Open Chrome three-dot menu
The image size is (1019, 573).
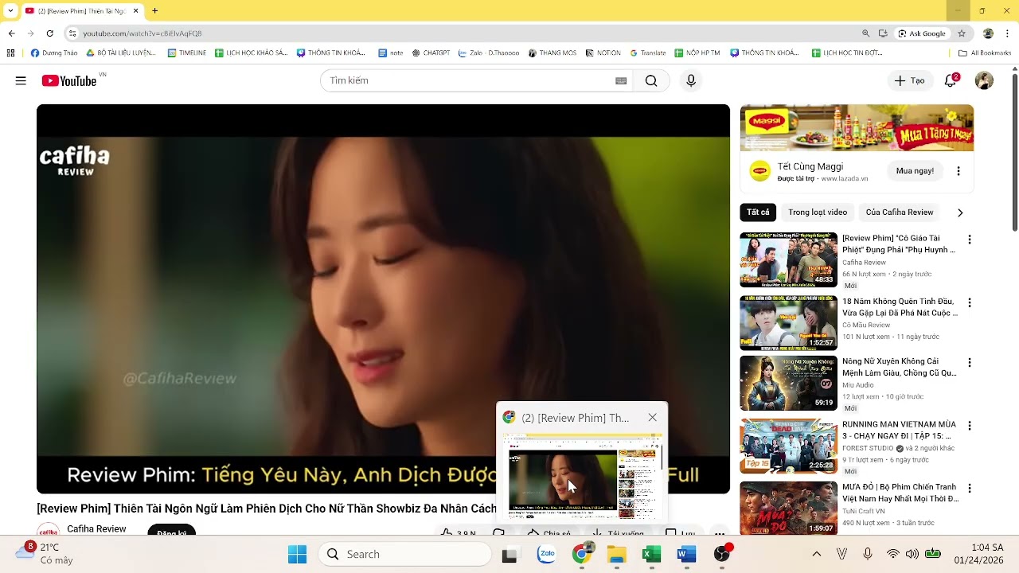point(1009,33)
